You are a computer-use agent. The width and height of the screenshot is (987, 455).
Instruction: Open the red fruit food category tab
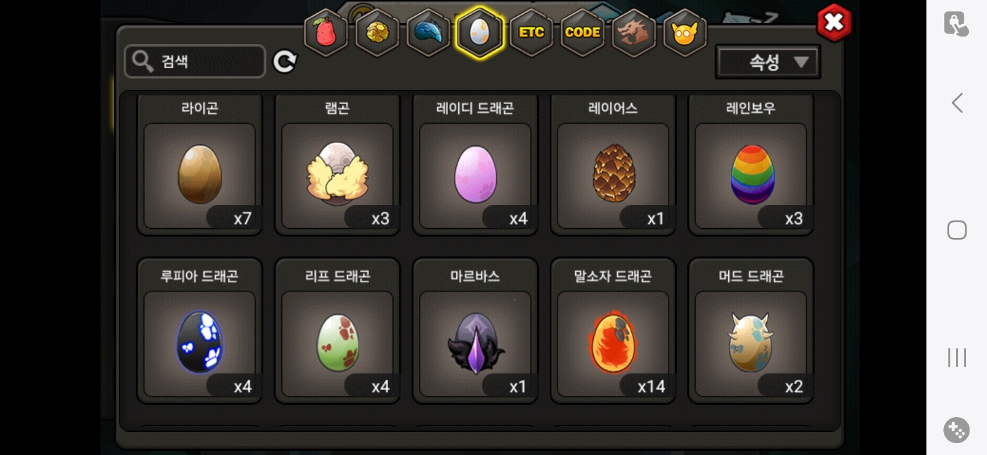point(326,32)
